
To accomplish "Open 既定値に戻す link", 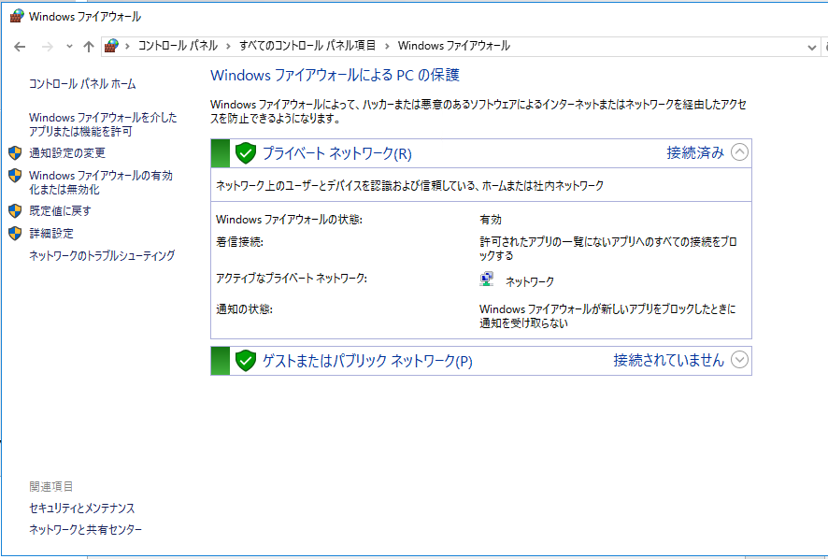I will click(60, 211).
